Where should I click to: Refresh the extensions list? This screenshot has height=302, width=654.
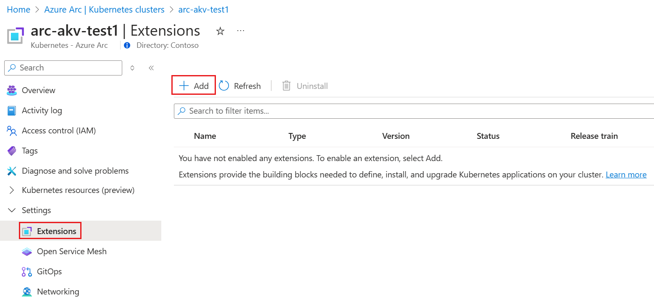(240, 86)
